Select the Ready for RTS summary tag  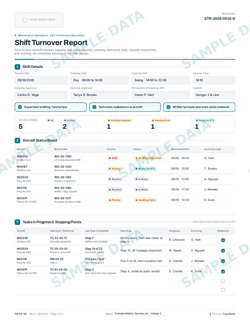click(205, 121)
